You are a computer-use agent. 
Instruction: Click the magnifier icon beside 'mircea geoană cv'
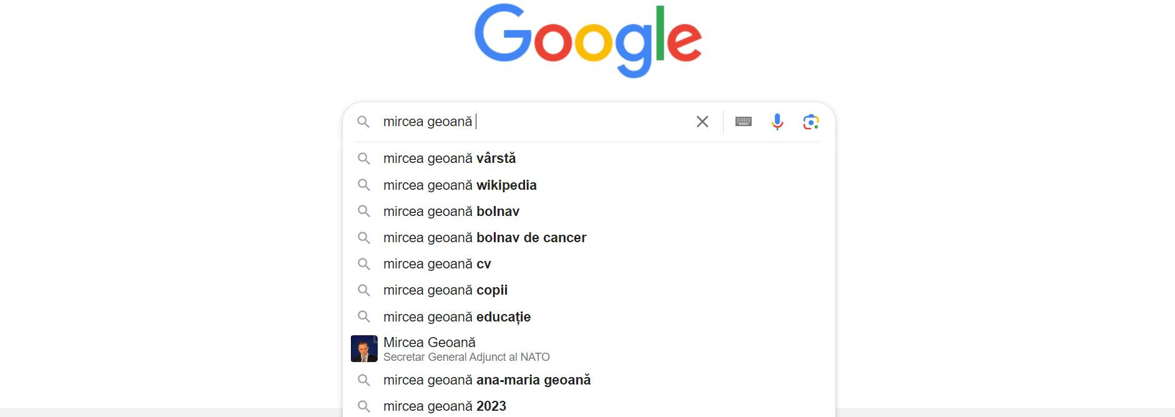[365, 263]
